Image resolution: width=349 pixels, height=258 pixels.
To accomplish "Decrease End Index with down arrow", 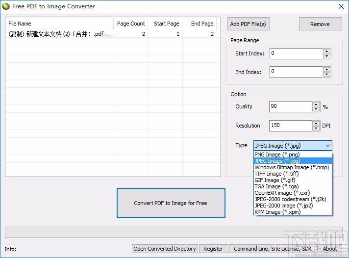I will [x=327, y=75].
